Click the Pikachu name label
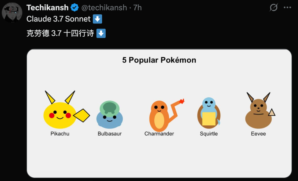Image resolution: width=298 pixels, height=181 pixels. (60, 134)
